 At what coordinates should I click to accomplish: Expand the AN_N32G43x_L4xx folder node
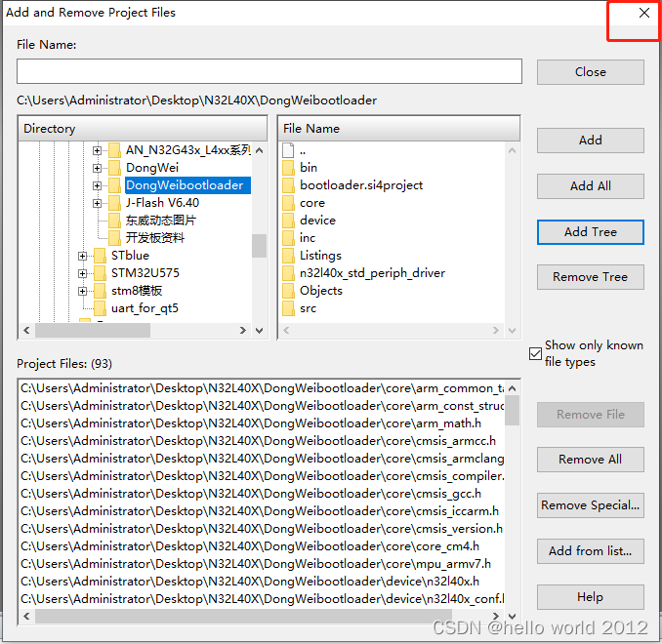(x=97, y=150)
